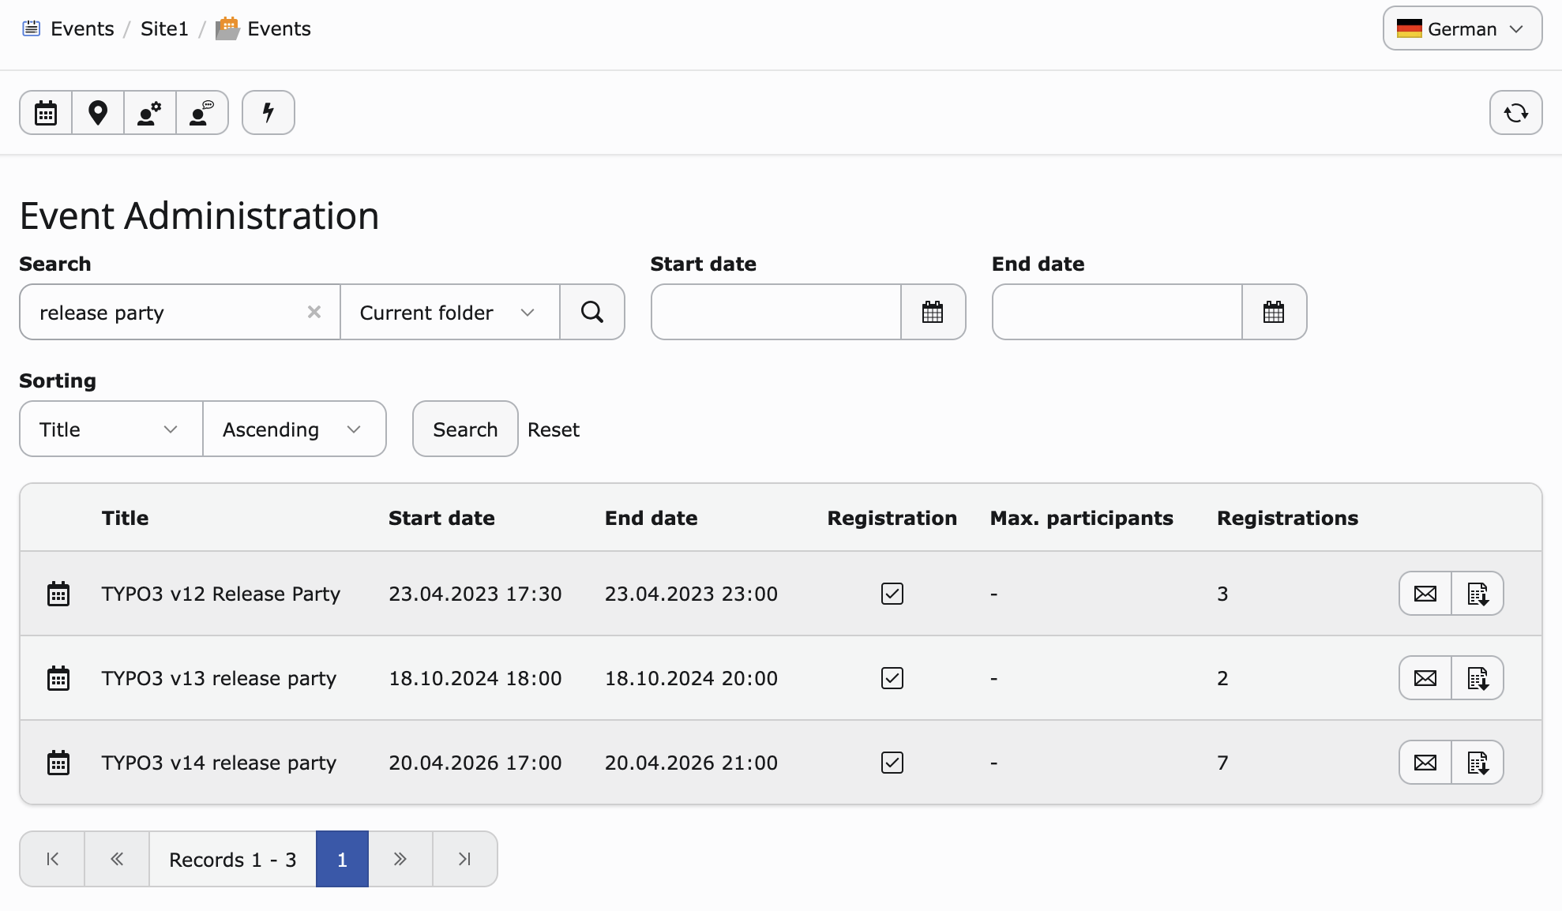Click the 'Registration' column header
Viewport: 1562px width, 911px height.
pyautogui.click(x=892, y=518)
